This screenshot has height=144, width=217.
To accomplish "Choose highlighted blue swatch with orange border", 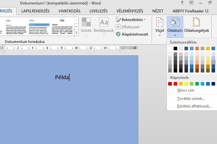I will click(213, 62).
